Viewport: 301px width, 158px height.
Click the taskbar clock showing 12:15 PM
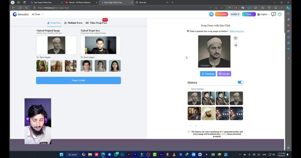point(281,154)
